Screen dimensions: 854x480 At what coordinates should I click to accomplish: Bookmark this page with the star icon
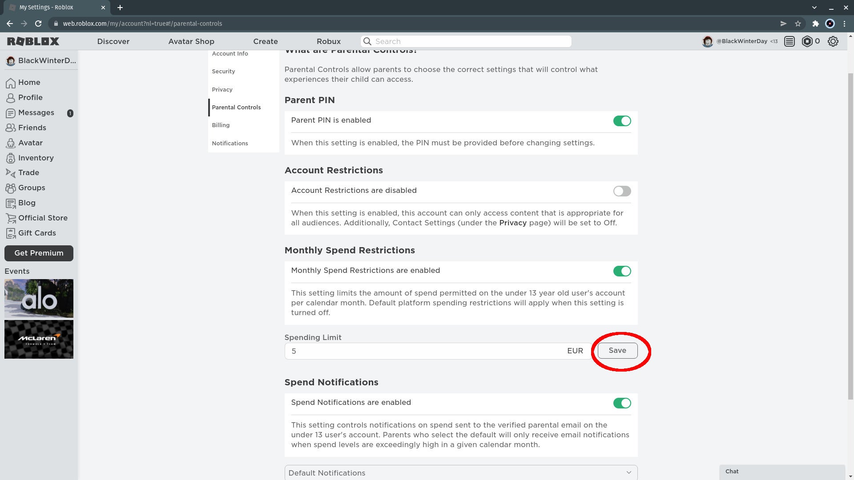(x=798, y=24)
